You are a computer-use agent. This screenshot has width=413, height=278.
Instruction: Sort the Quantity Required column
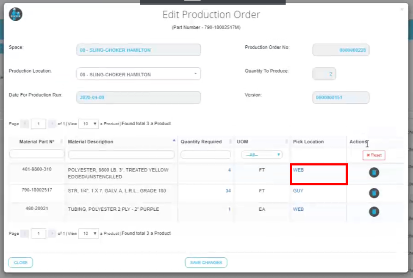[230, 142]
